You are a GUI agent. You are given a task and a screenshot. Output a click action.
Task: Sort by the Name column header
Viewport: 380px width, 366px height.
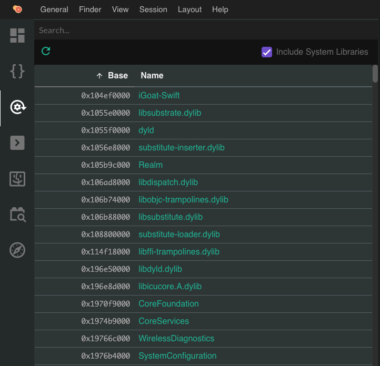pos(152,76)
